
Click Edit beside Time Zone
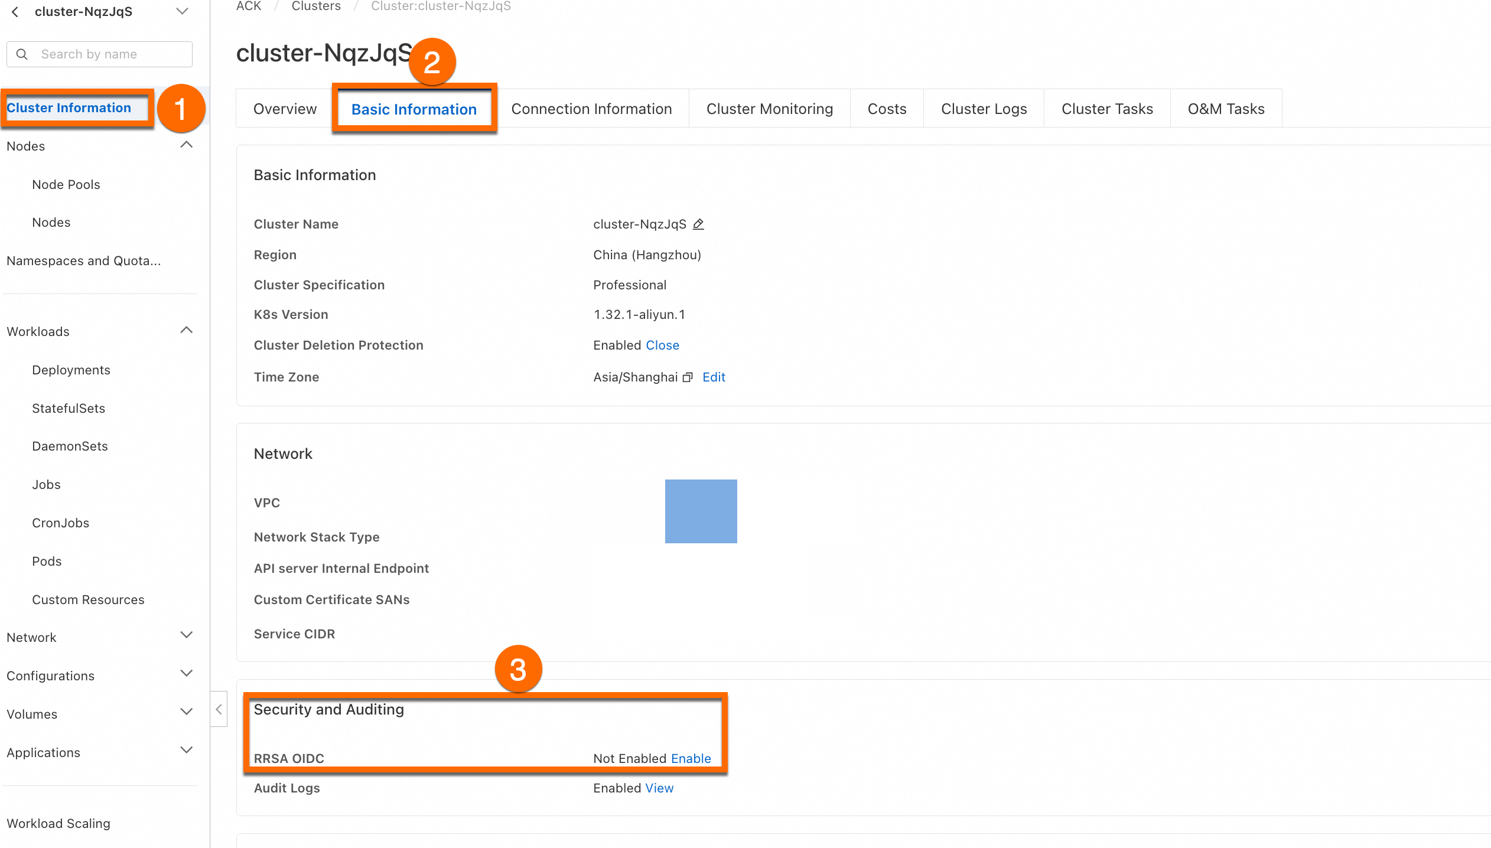(x=714, y=377)
